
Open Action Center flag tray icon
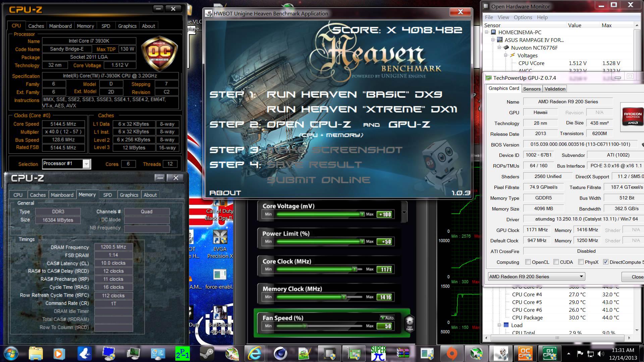tap(580, 354)
